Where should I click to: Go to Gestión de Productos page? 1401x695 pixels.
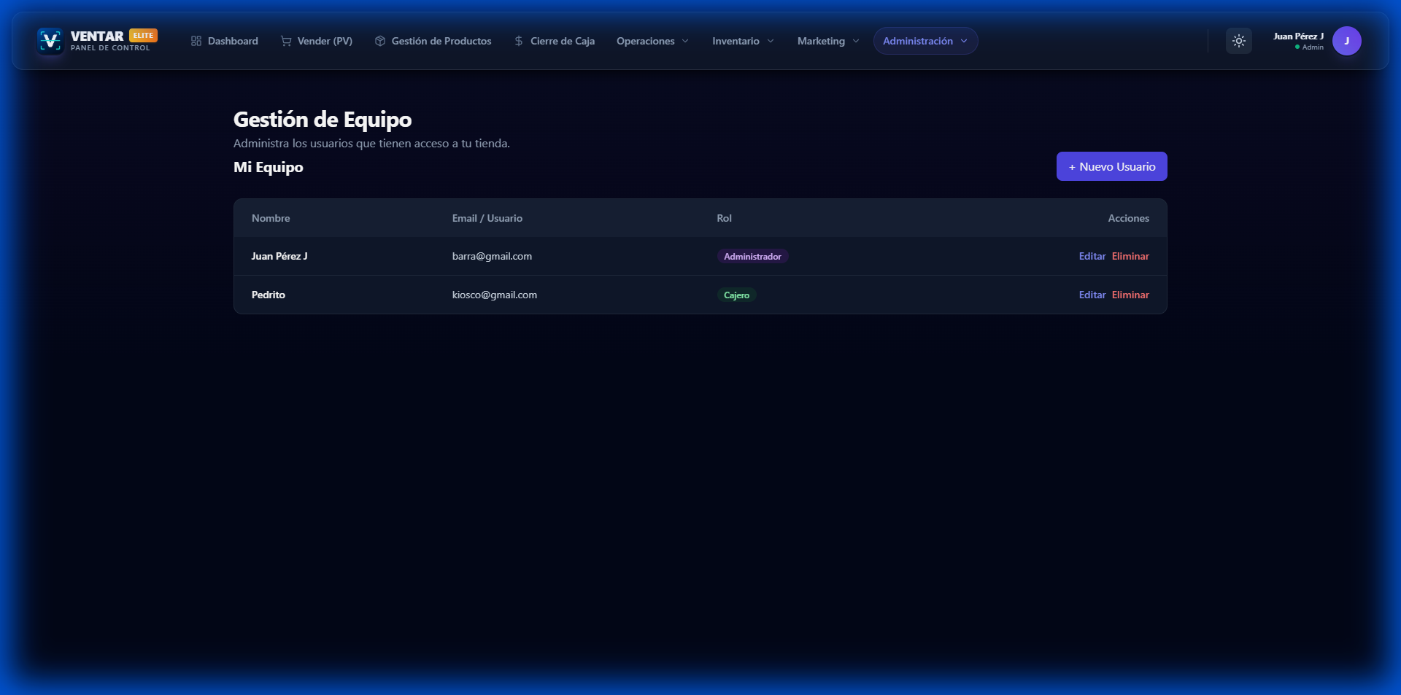(x=441, y=41)
